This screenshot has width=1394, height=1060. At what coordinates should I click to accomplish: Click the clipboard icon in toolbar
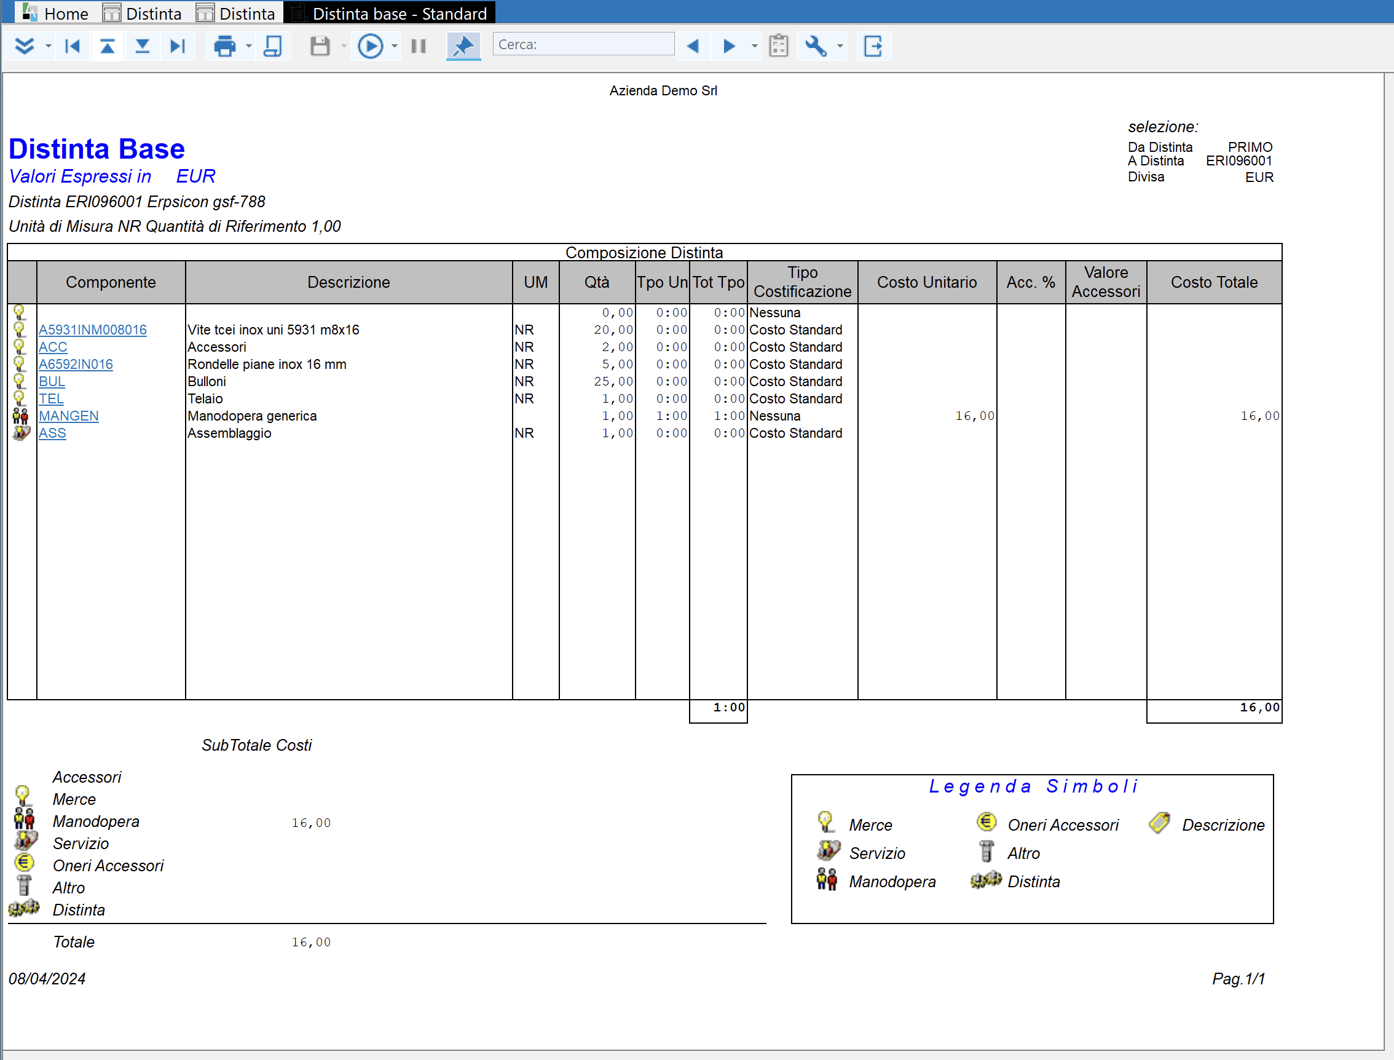pos(779,46)
